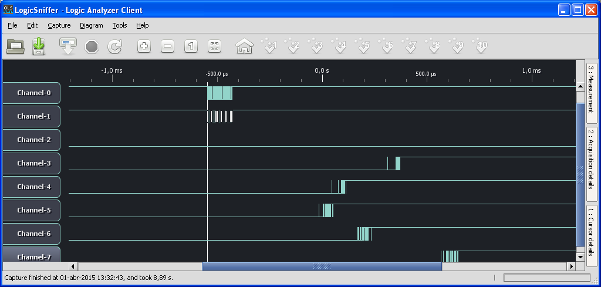
Task: Open the Help menu
Action: [142, 25]
